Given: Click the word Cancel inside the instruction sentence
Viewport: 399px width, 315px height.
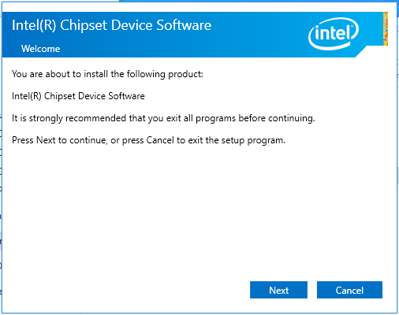Looking at the screenshot, I should [x=160, y=140].
